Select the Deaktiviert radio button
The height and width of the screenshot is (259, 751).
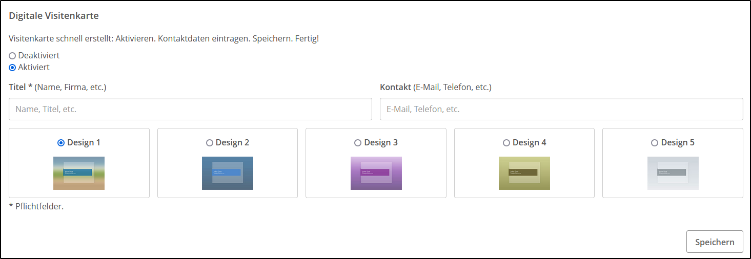pyautogui.click(x=12, y=56)
